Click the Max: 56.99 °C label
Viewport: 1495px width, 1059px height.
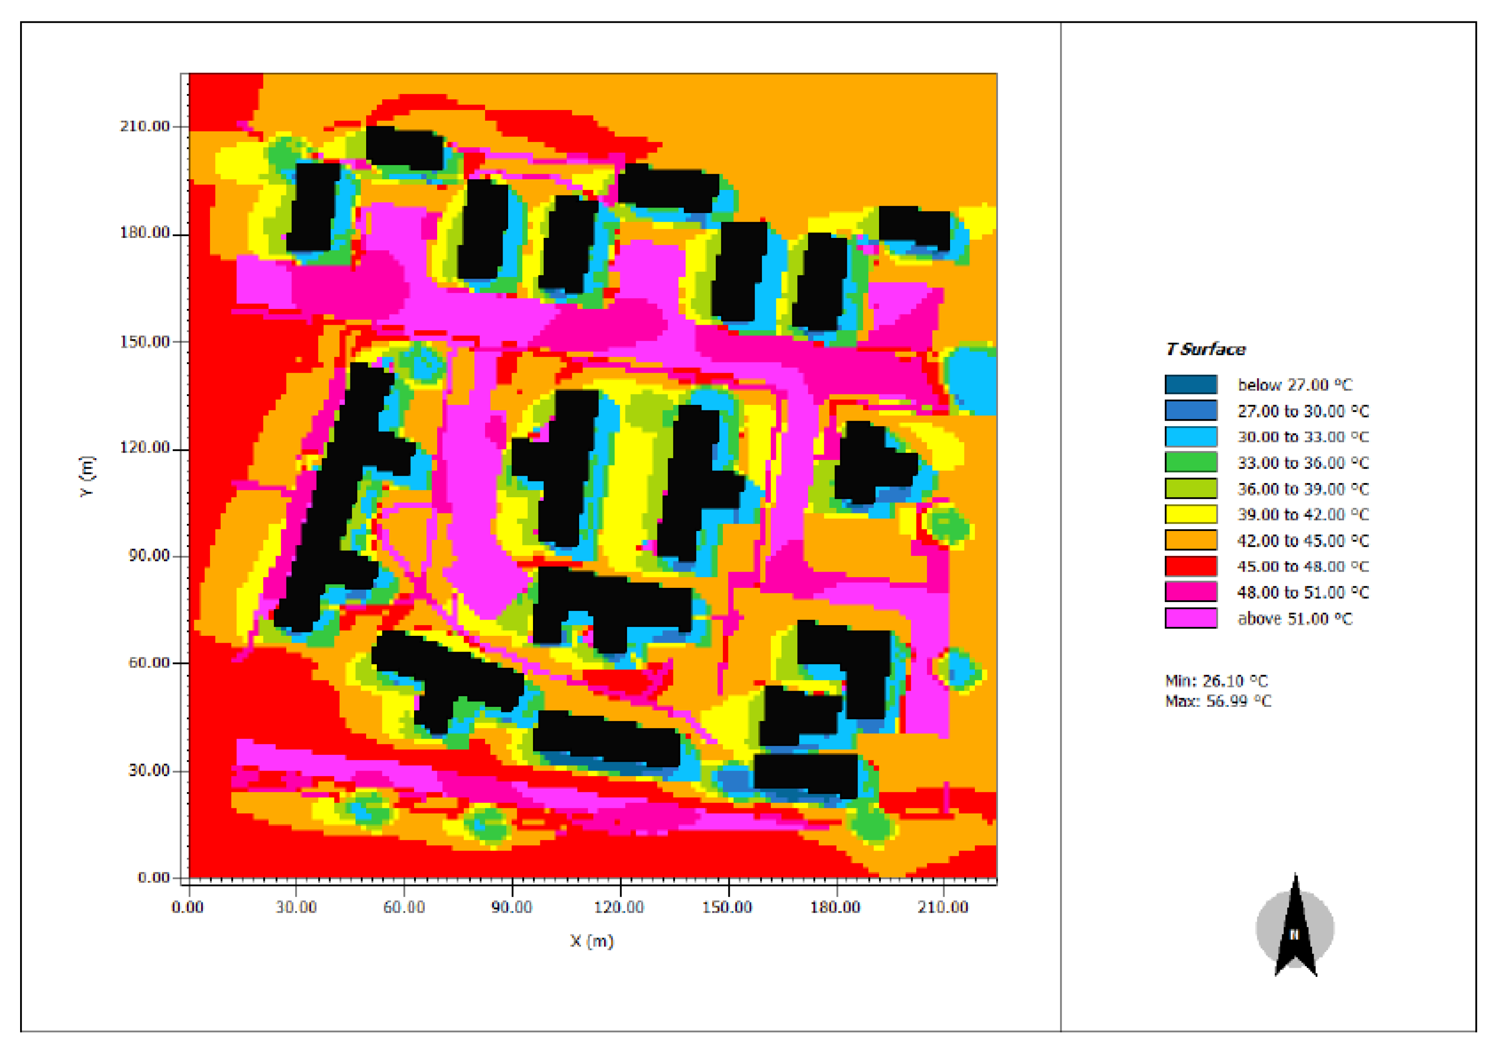(x=1218, y=701)
